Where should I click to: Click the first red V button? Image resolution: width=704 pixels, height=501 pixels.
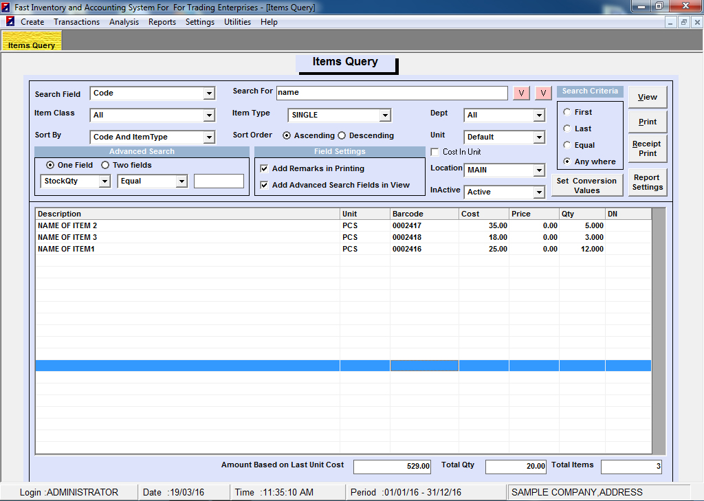(521, 93)
